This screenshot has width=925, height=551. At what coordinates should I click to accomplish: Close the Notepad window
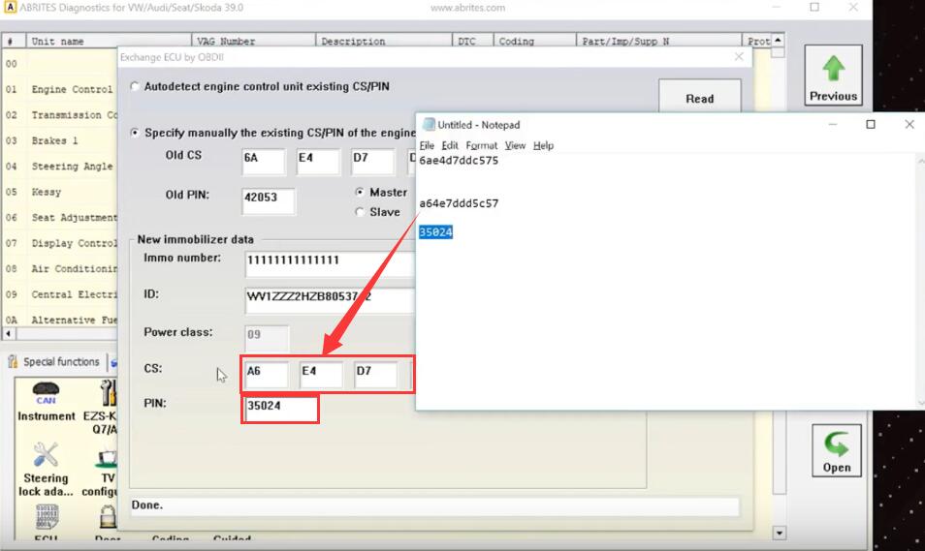909,124
